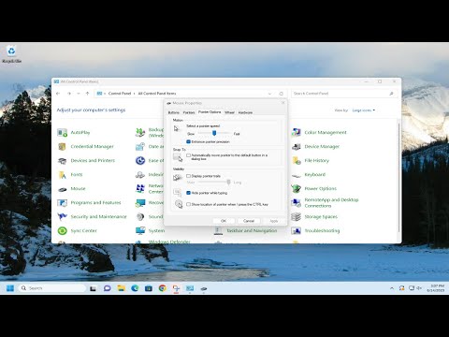Click Apply in Mouse Properties
Viewport: 449px width, 337px height.
tap(274, 221)
